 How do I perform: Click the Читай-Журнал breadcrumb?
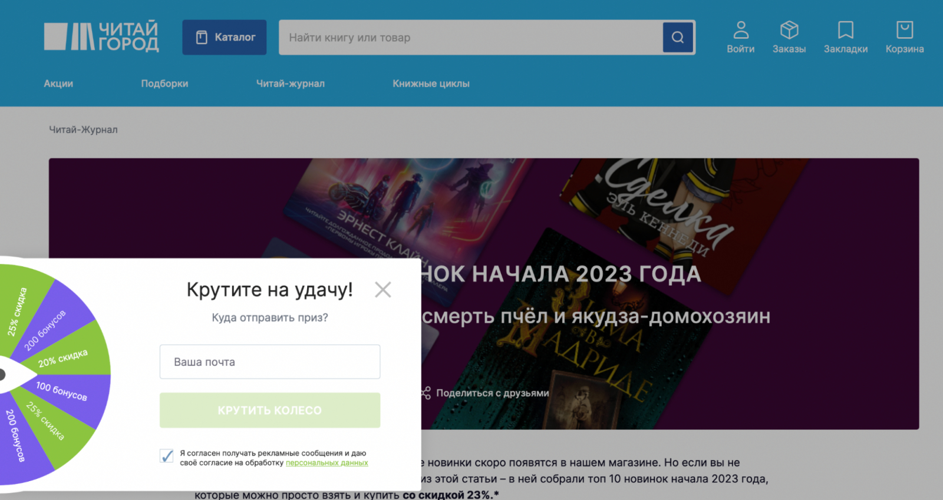(x=83, y=130)
